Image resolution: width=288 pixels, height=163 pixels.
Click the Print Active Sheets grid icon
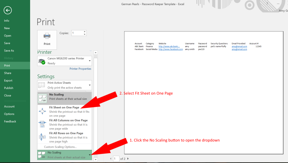pyautogui.click(x=42, y=85)
